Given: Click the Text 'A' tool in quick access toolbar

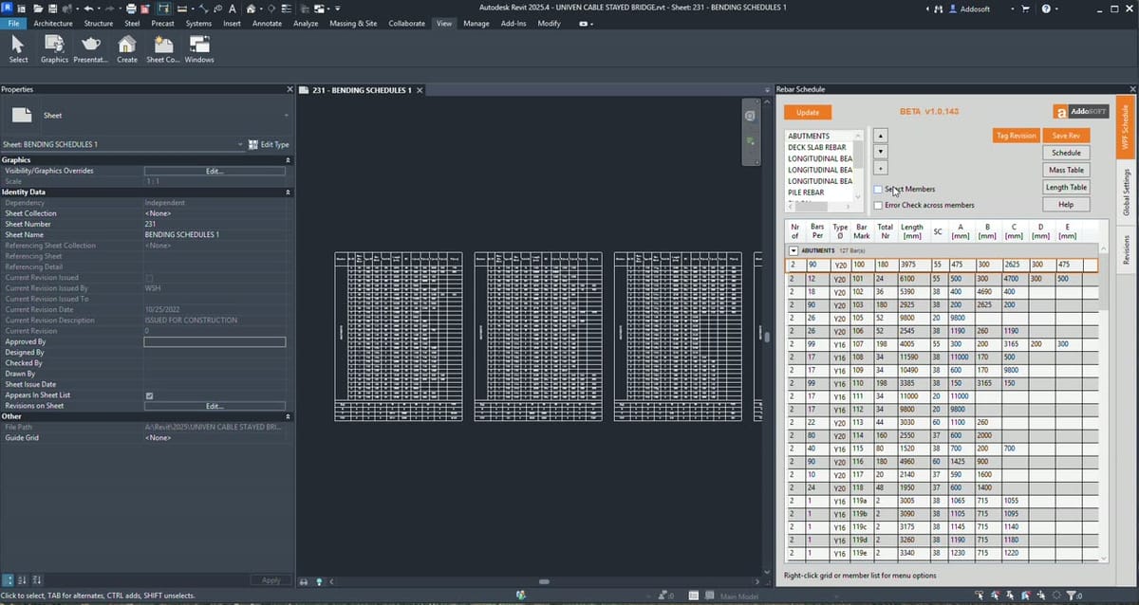Looking at the screenshot, I should (x=233, y=9).
